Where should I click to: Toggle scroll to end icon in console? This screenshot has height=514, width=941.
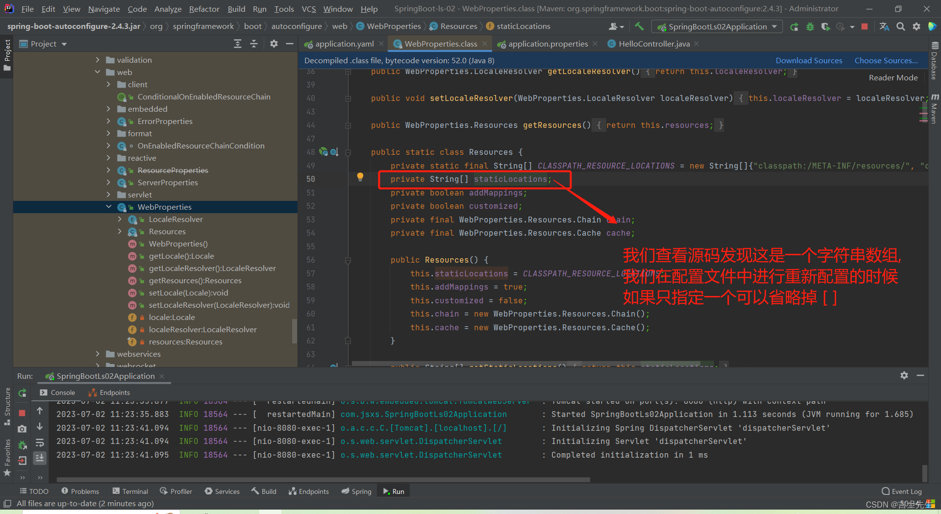[40, 458]
